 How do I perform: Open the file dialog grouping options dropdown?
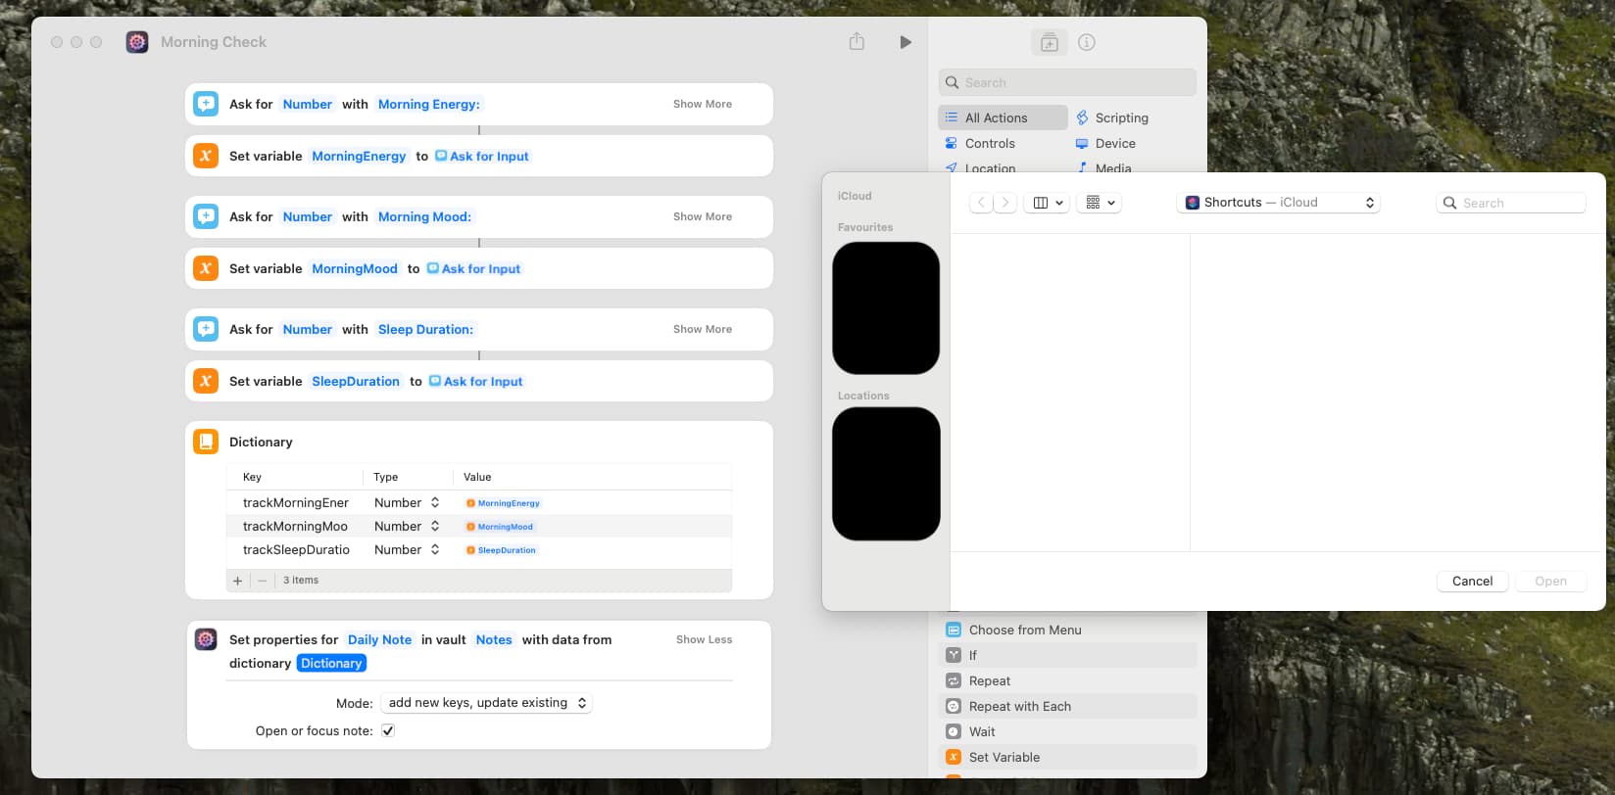[1101, 203]
